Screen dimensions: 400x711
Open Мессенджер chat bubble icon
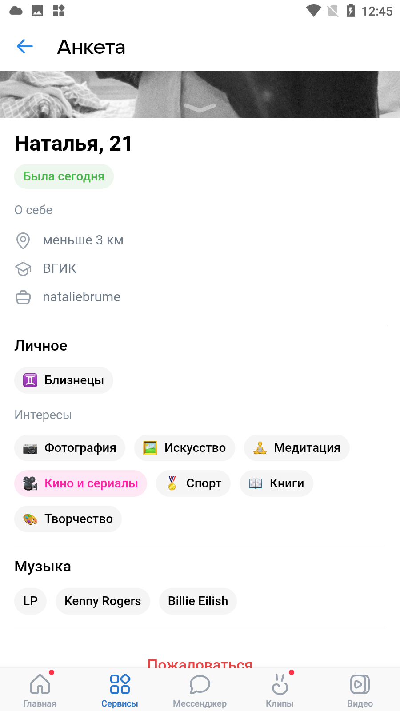(200, 684)
